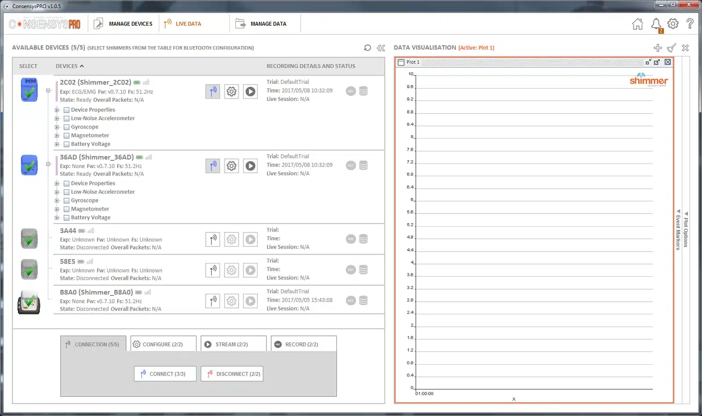Open Plot Options side panel
The height and width of the screenshot is (416, 702).
[686, 230]
